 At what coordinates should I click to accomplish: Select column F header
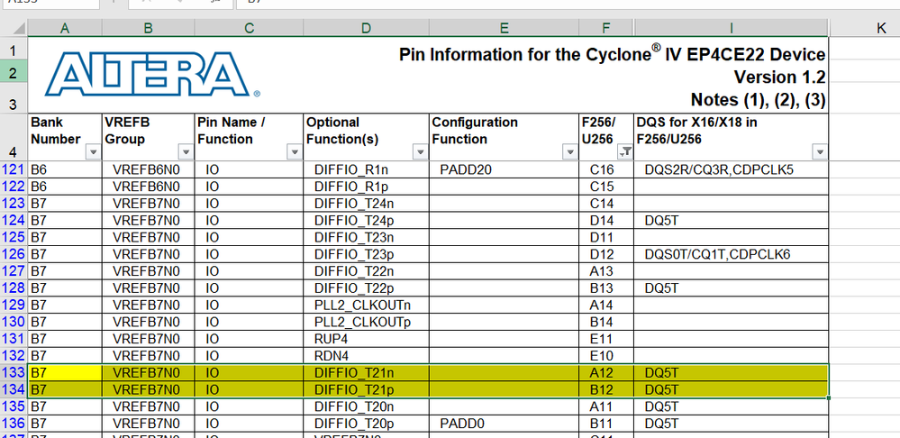pos(606,28)
